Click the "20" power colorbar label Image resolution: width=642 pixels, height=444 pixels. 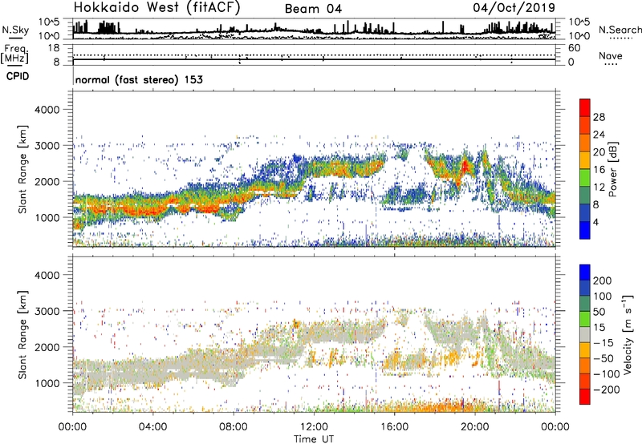(599, 152)
